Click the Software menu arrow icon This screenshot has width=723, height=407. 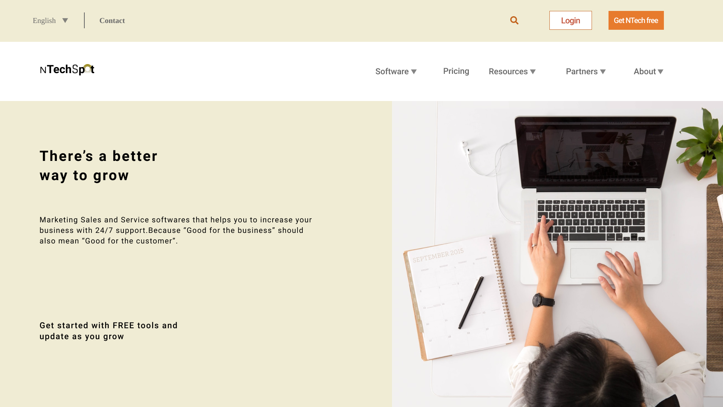[x=414, y=72]
